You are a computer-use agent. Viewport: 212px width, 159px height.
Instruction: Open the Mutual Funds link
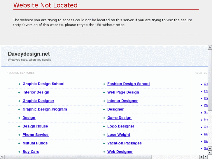(35, 143)
